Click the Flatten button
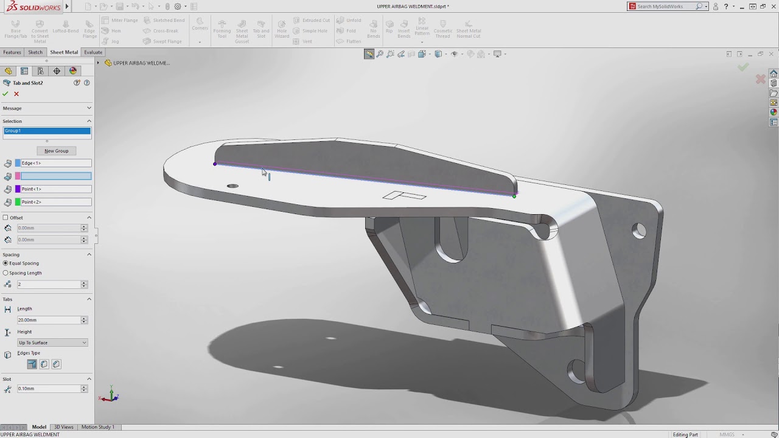The height and width of the screenshot is (438, 779). click(349, 41)
